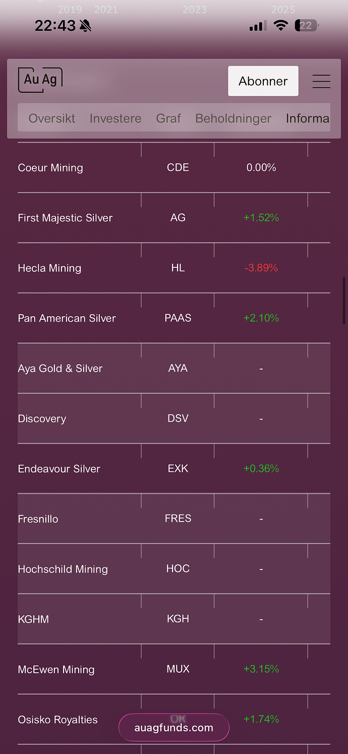348x754 pixels.
Task: Click the page scrollbar on the right edge
Action: coord(344,300)
